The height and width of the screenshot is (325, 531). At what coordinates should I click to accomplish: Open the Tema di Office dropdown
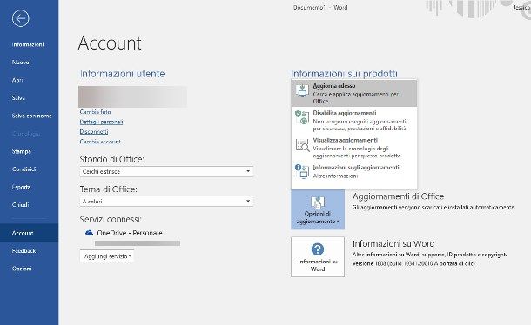(166, 202)
